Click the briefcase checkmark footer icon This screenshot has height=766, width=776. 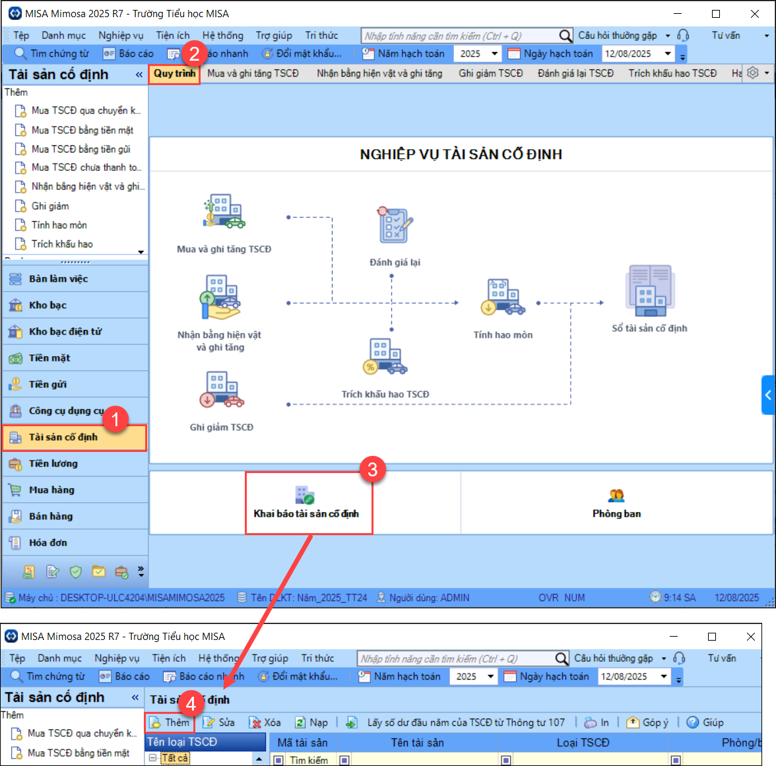pos(121,572)
